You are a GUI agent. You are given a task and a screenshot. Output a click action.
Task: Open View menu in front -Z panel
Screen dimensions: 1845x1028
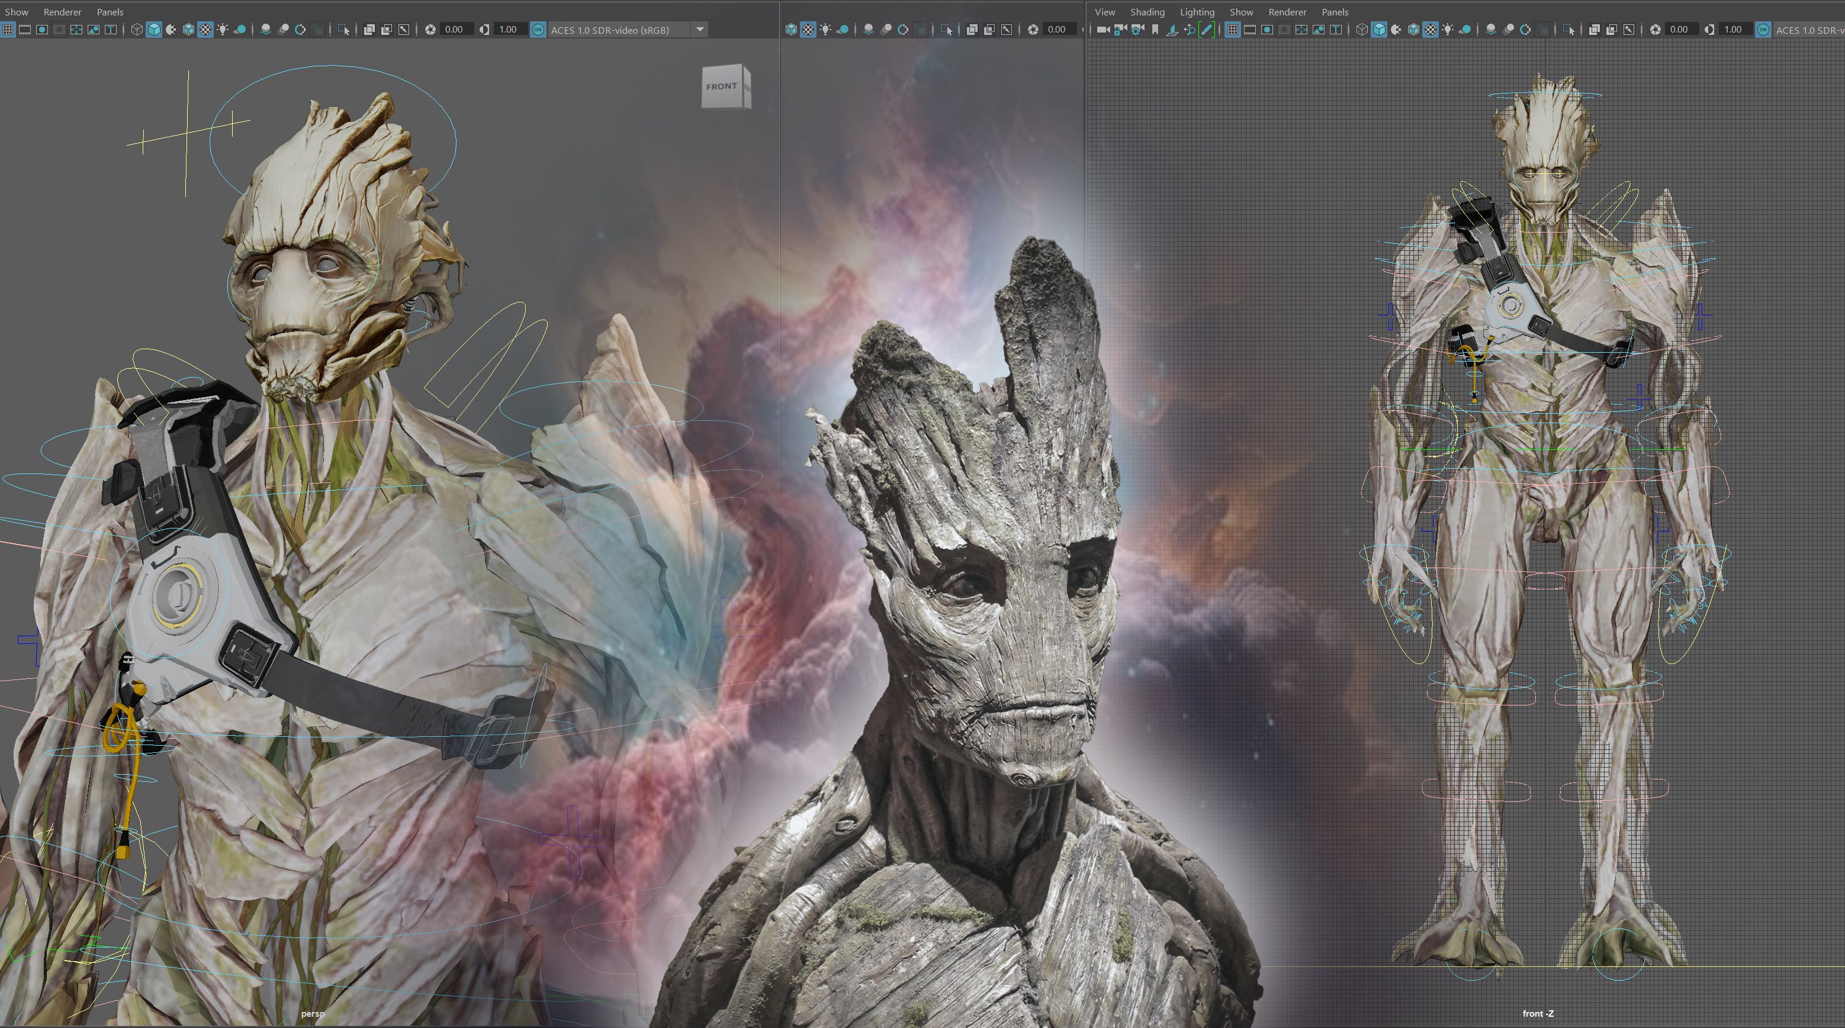click(1104, 12)
